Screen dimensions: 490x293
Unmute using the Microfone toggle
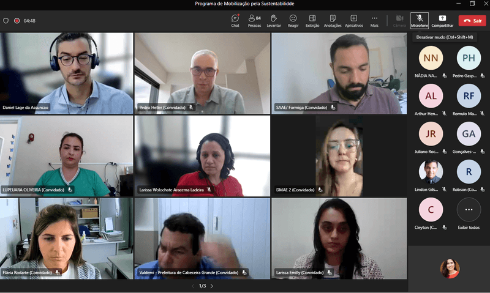[420, 20]
